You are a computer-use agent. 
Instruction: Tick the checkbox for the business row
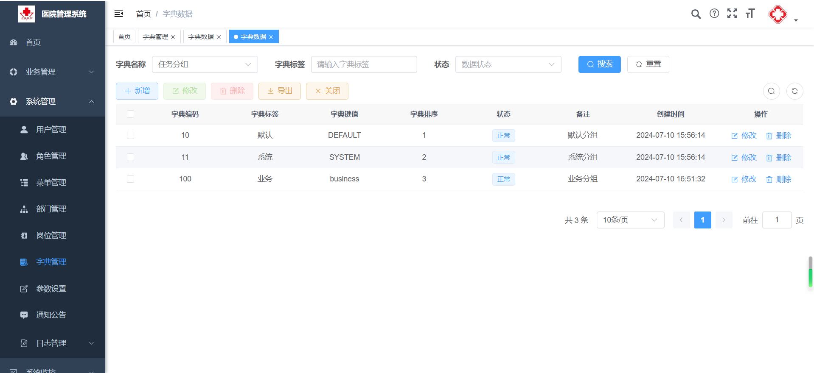[130, 179]
